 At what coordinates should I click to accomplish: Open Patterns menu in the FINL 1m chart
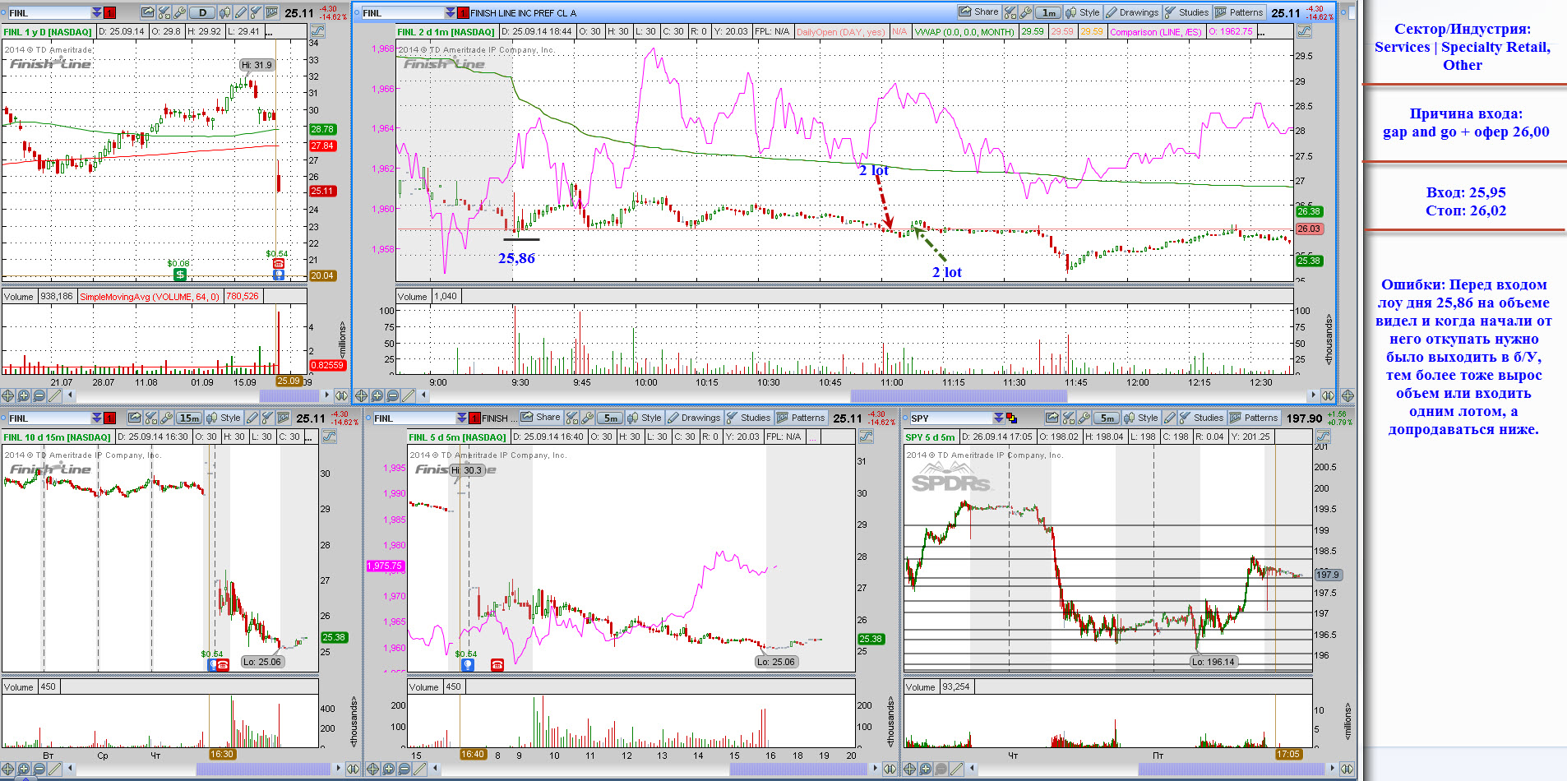(x=1239, y=12)
